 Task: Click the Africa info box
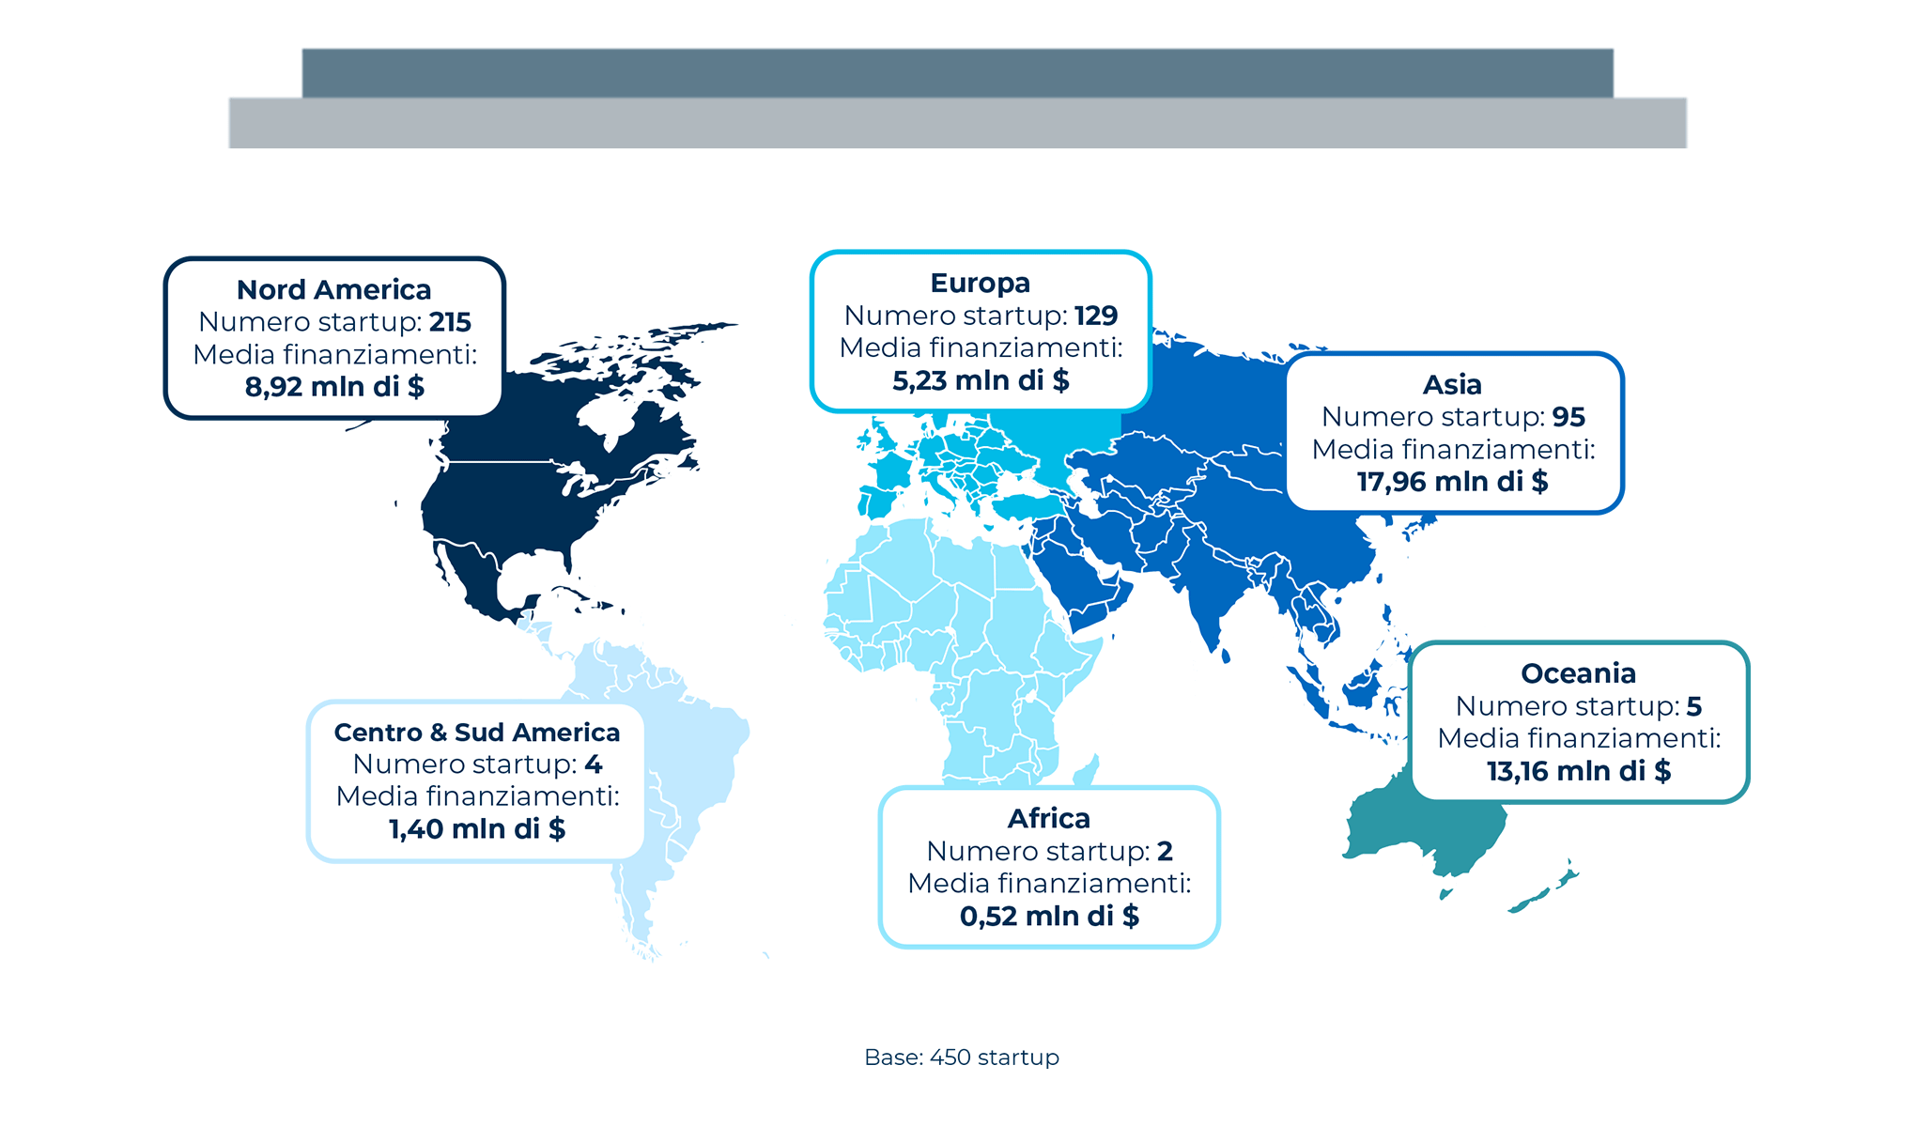tap(1048, 866)
